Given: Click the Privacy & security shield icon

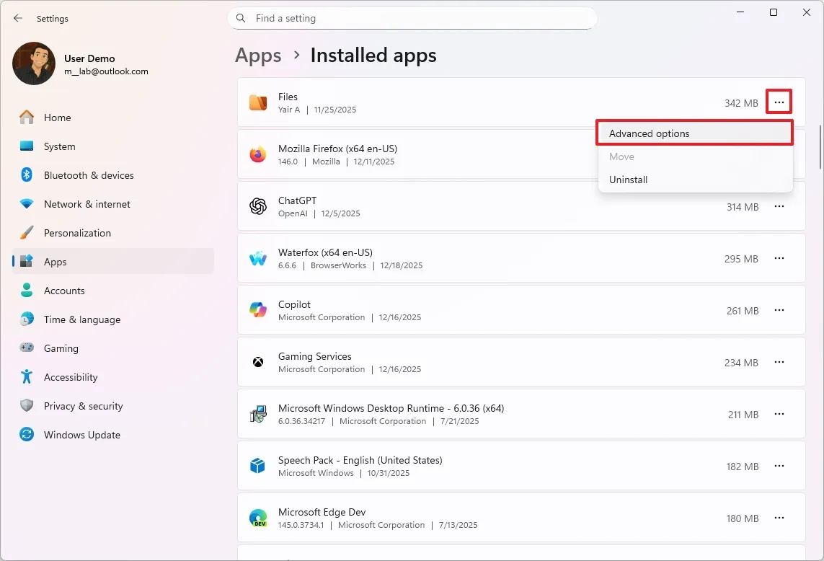Looking at the screenshot, I should pyautogui.click(x=26, y=406).
